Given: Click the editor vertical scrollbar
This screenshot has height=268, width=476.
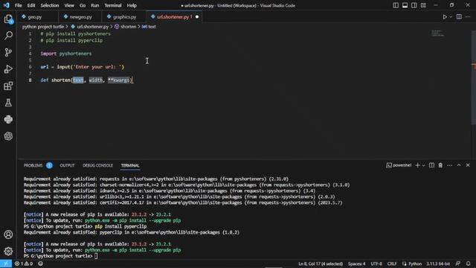Looking at the screenshot, I should tap(474, 77).
